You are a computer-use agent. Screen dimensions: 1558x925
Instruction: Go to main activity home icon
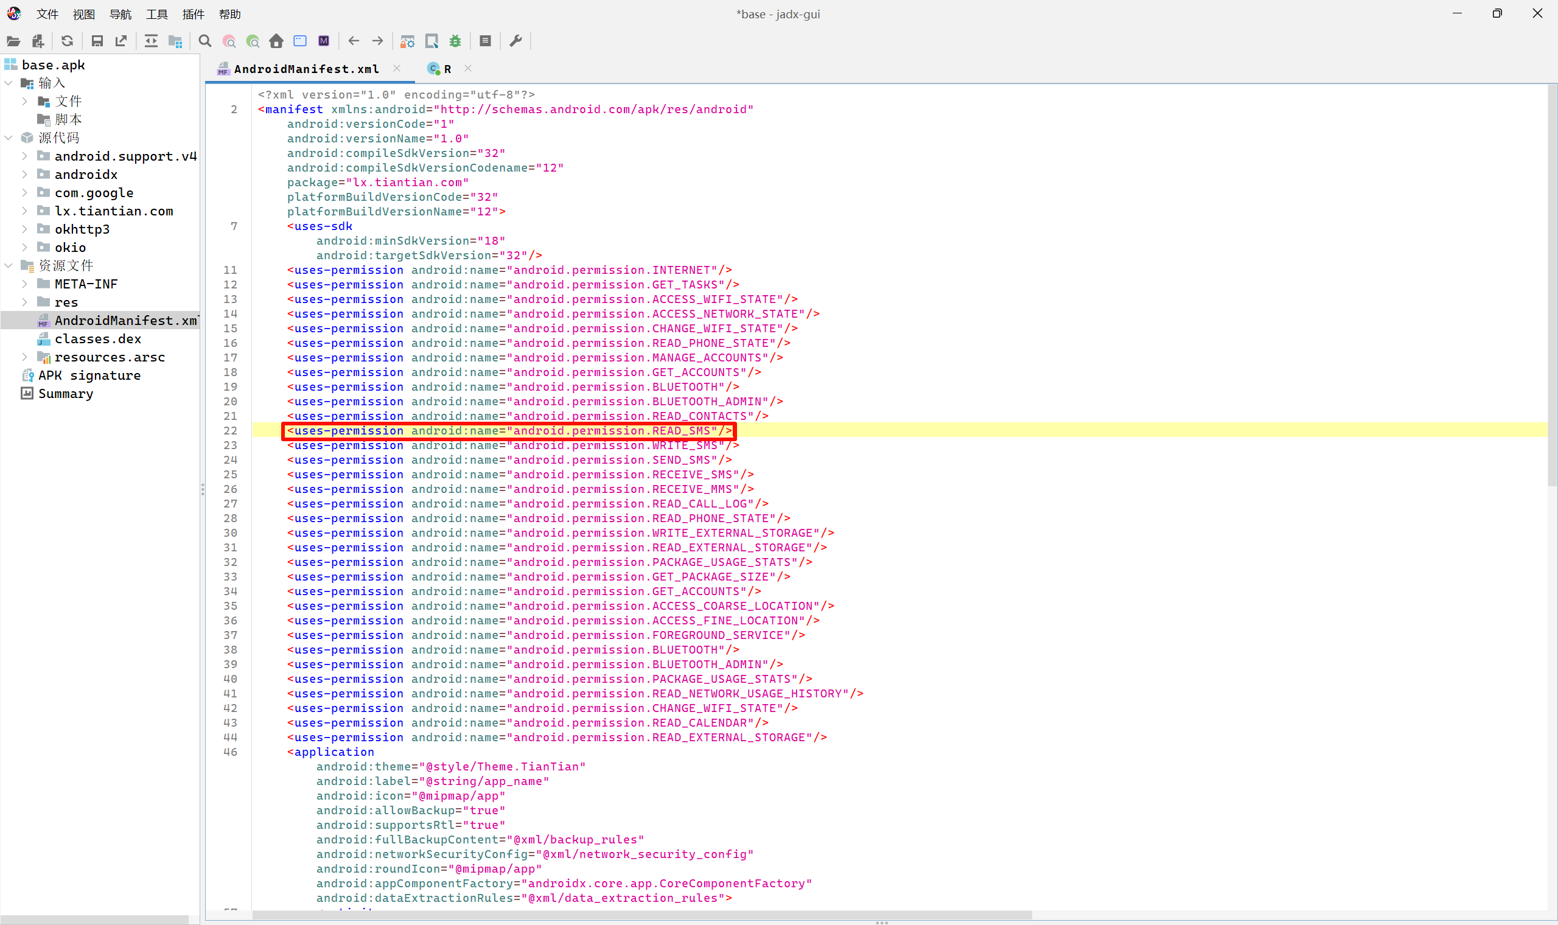coord(276,41)
